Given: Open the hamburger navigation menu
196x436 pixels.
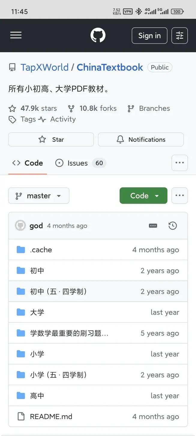Looking at the screenshot, I should (x=16, y=35).
